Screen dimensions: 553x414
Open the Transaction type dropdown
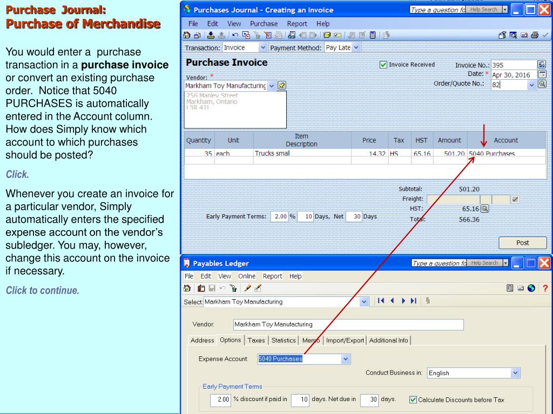(262, 47)
